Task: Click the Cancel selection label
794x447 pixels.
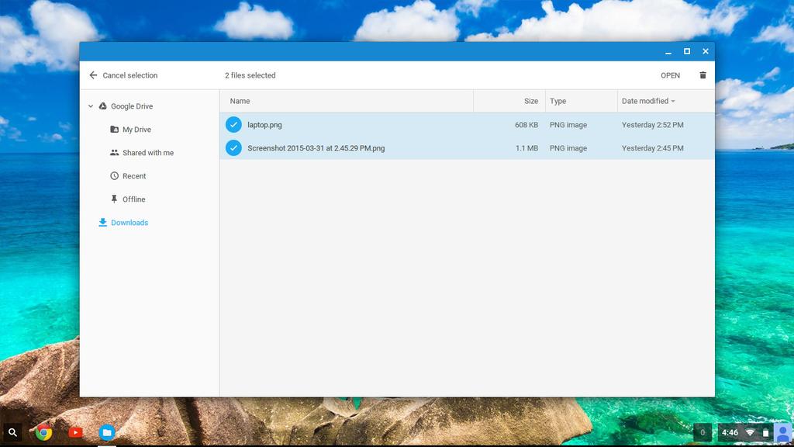Action: click(x=130, y=75)
